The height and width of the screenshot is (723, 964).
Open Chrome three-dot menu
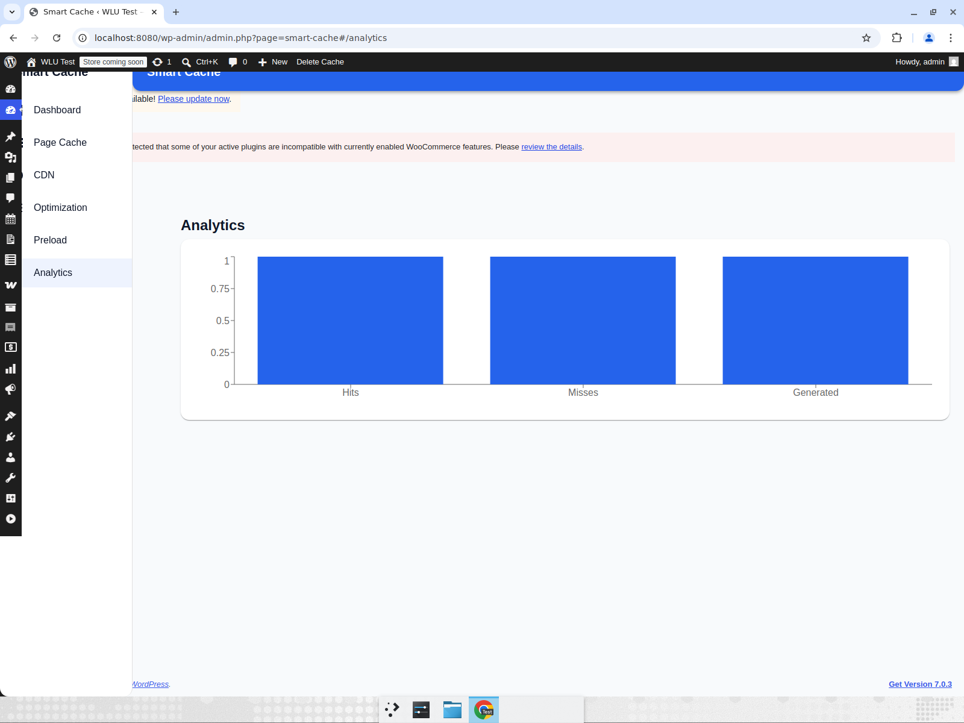click(x=951, y=38)
